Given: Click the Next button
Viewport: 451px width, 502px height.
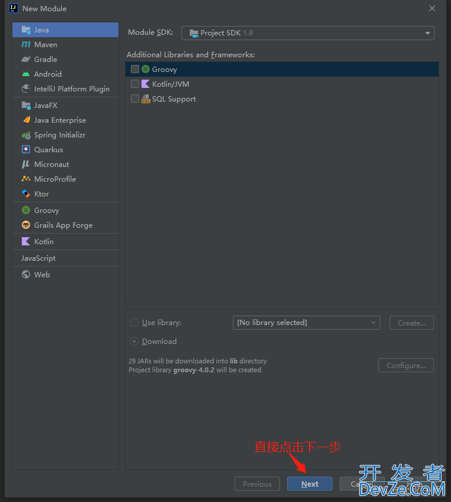Looking at the screenshot, I should tap(310, 484).
